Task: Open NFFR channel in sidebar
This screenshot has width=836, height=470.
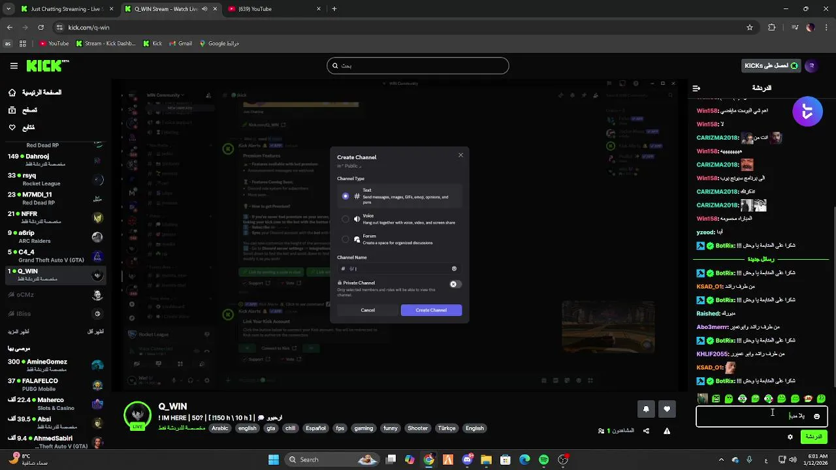Action: tap(55, 217)
